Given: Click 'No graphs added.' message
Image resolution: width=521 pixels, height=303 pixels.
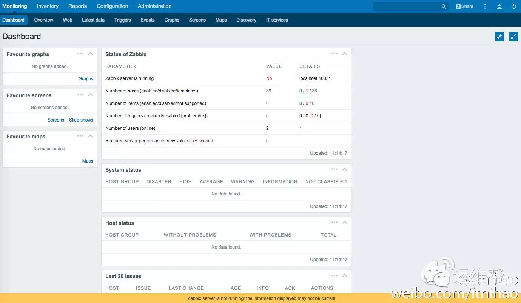Looking at the screenshot, I should click(50, 66).
